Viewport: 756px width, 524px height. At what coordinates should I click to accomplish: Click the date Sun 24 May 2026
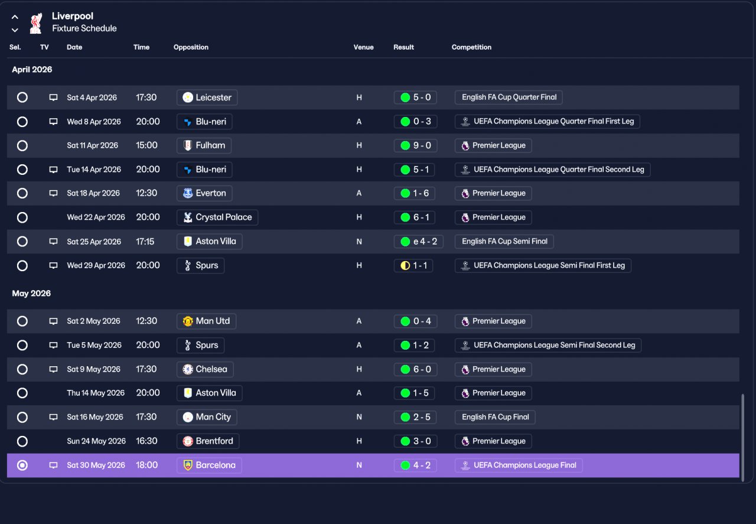(x=96, y=441)
